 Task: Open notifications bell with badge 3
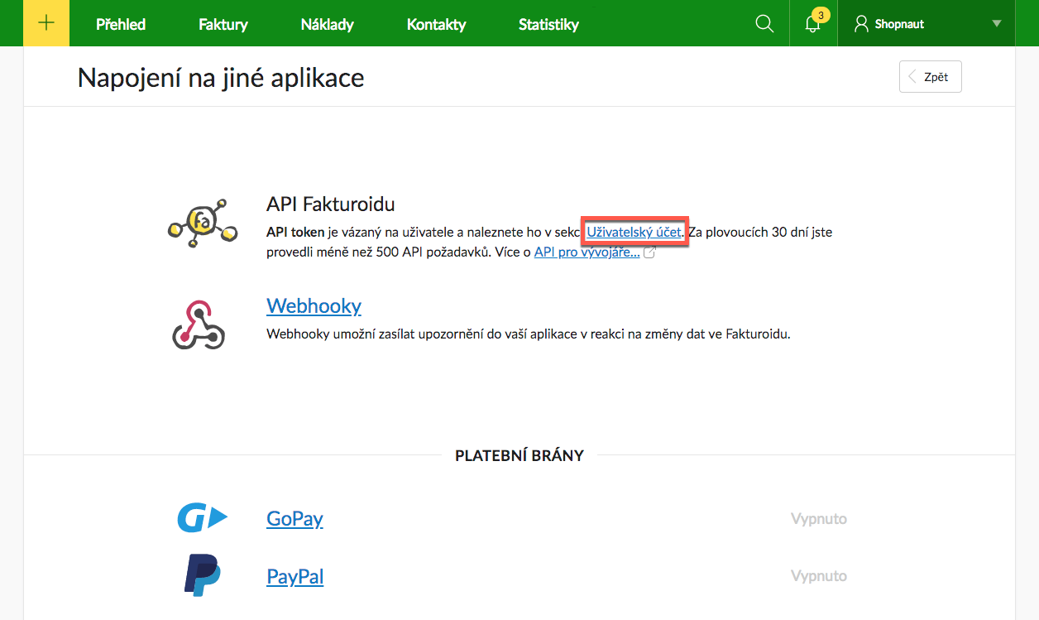coord(813,24)
